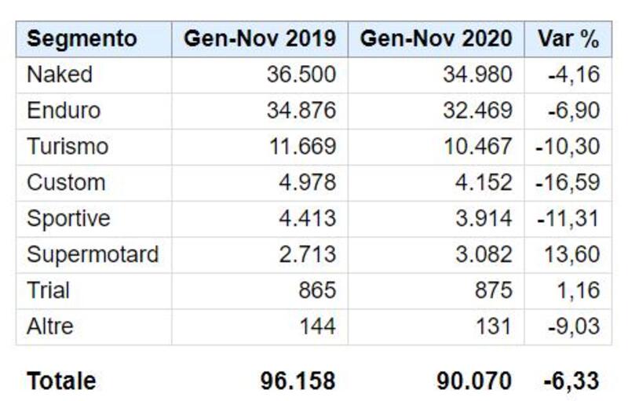Select the Custom row label

point(66,183)
